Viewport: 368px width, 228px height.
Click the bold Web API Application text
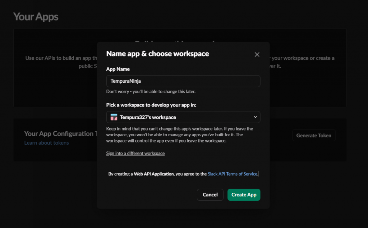(x=154, y=174)
